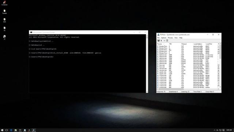Select the Toolkit desktop icon
Viewport: 234px width, 132px height.
point(4,12)
